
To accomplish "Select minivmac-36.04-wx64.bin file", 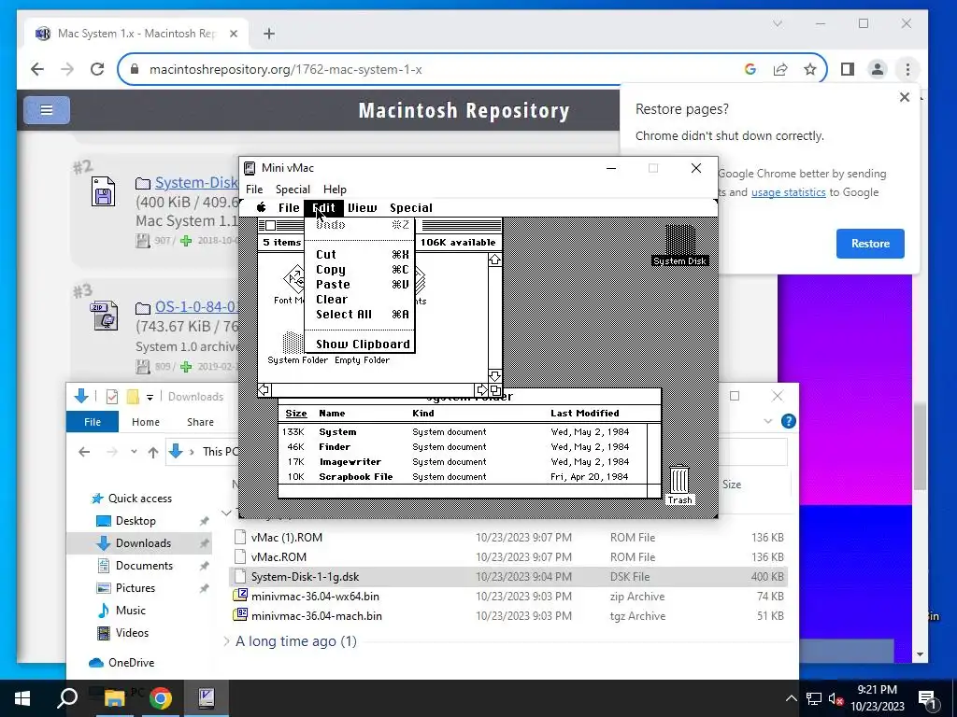I will click(x=508, y=597).
